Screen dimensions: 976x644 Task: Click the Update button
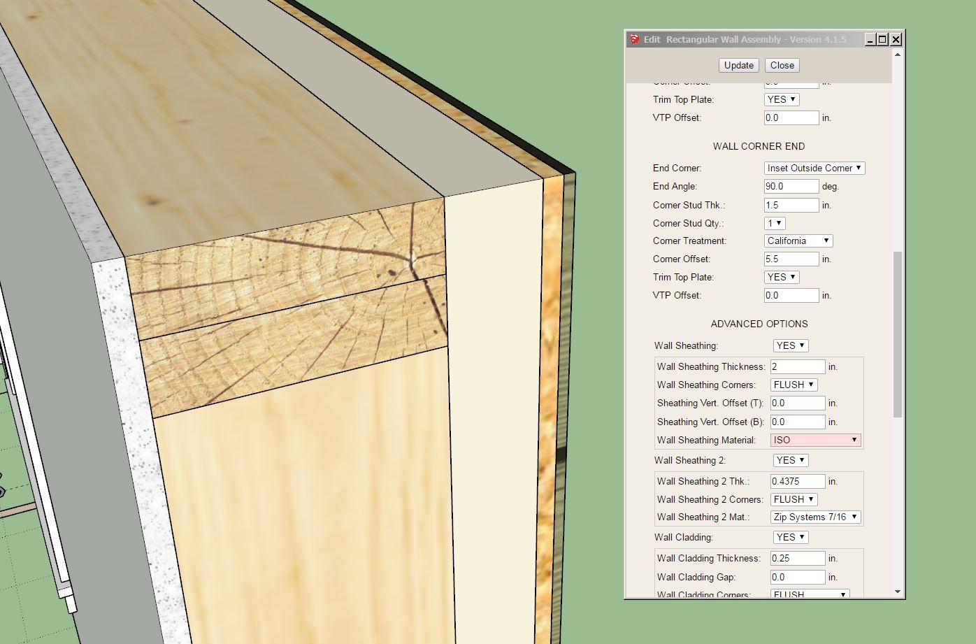pos(738,65)
